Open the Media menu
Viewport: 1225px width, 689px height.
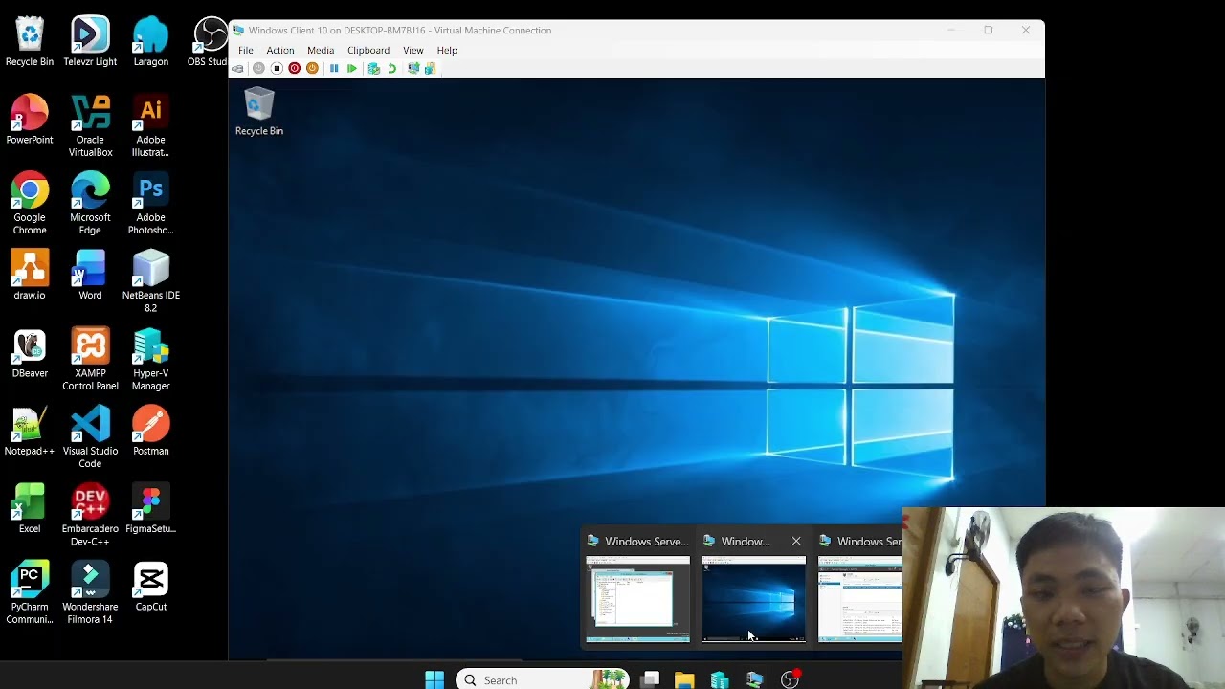321,50
